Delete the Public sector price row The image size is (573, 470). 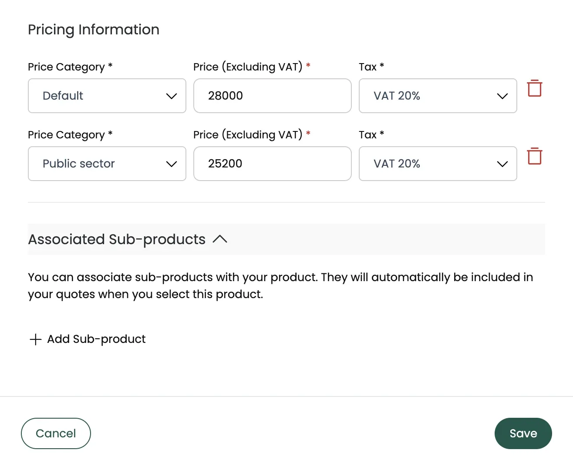coord(534,156)
